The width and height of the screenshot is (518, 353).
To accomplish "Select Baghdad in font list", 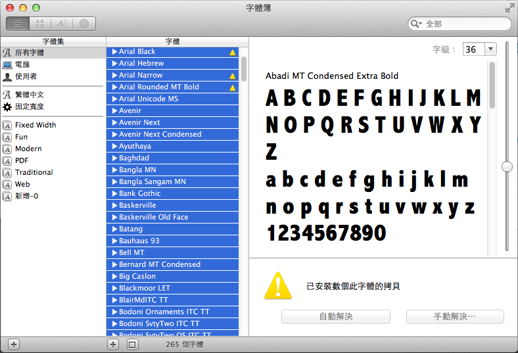I will pos(172,158).
